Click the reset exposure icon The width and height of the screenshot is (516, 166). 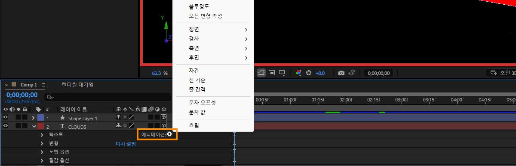[x=308, y=73]
